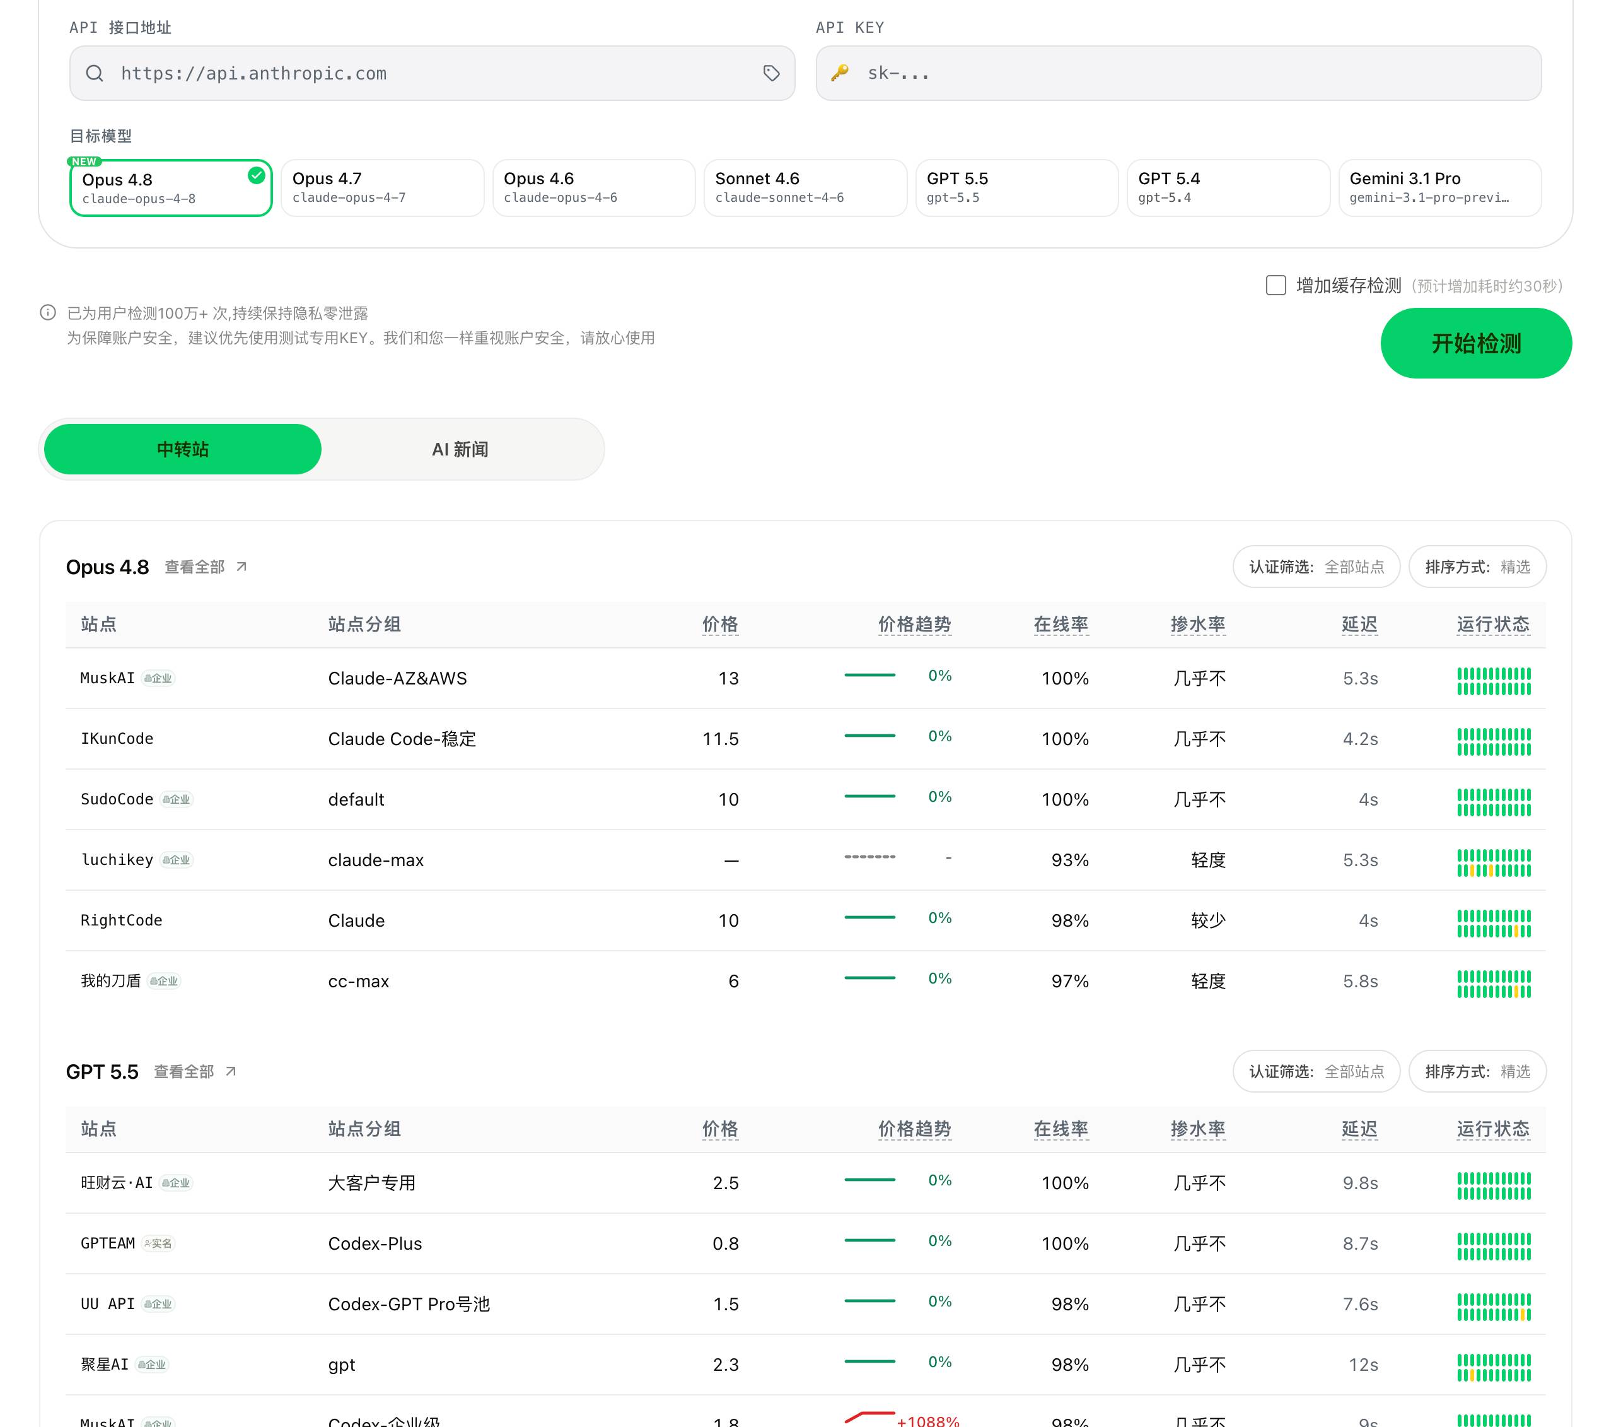The height and width of the screenshot is (1427, 1604).
Task: Pick the GPT 5.4 model card
Action: coord(1228,188)
